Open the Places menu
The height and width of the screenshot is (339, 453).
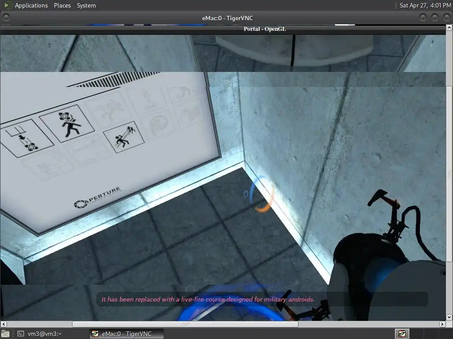point(62,5)
